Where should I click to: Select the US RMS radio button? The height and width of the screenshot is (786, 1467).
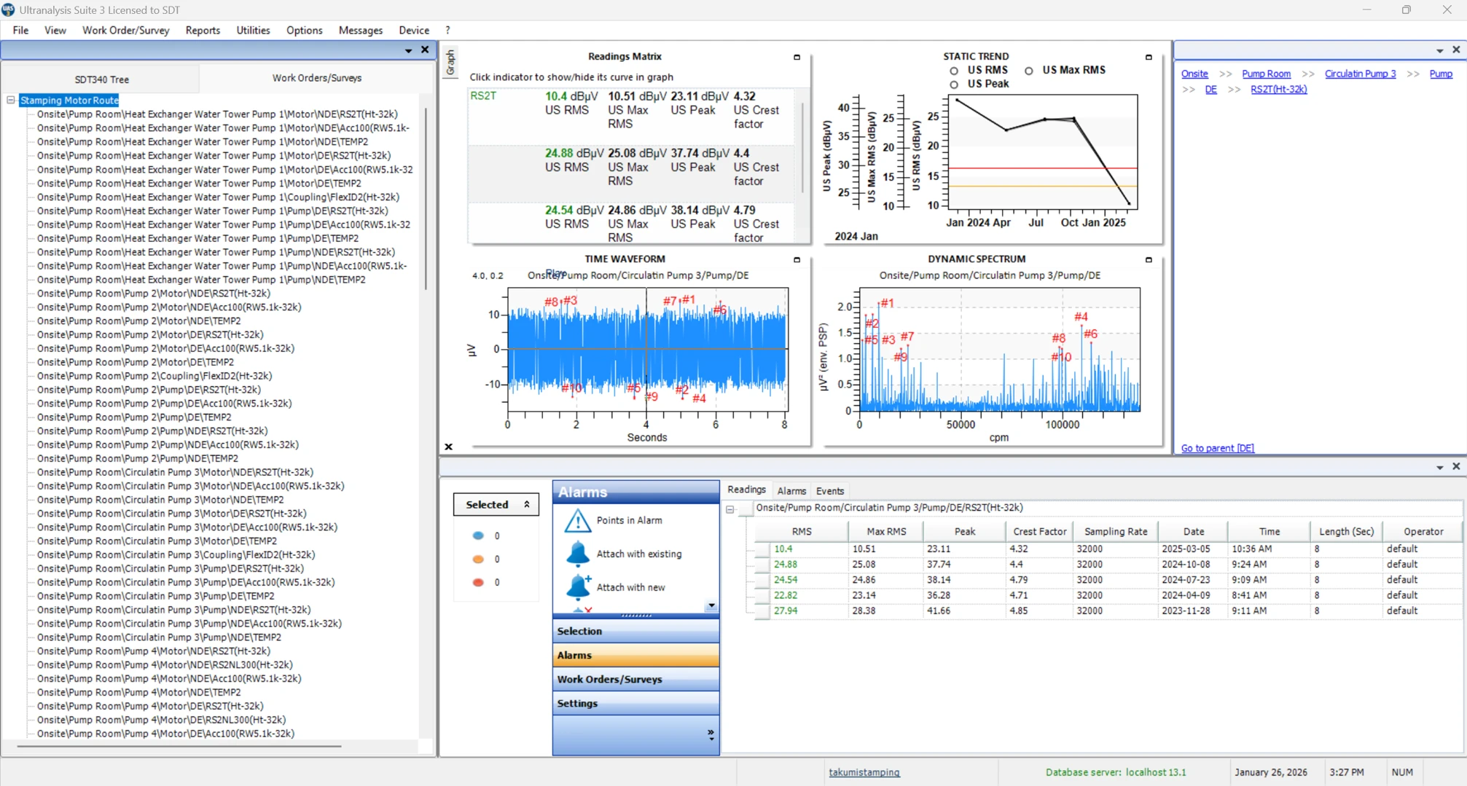(x=954, y=71)
